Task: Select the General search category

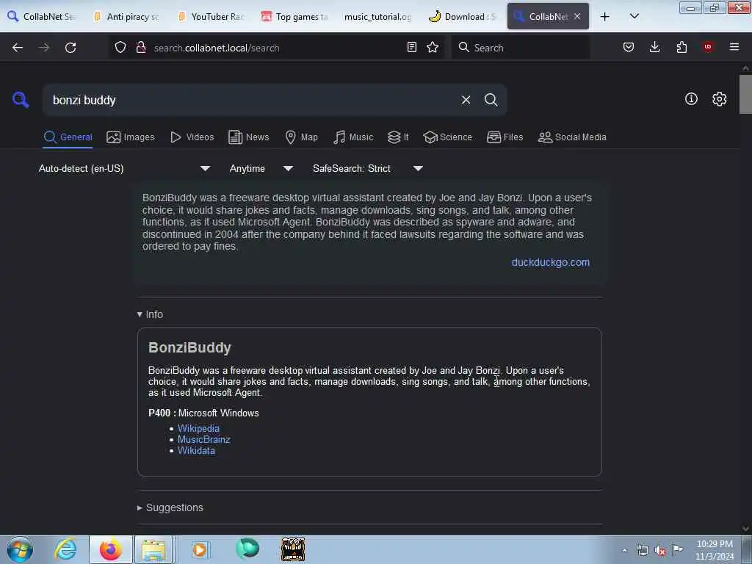Action: point(68,137)
